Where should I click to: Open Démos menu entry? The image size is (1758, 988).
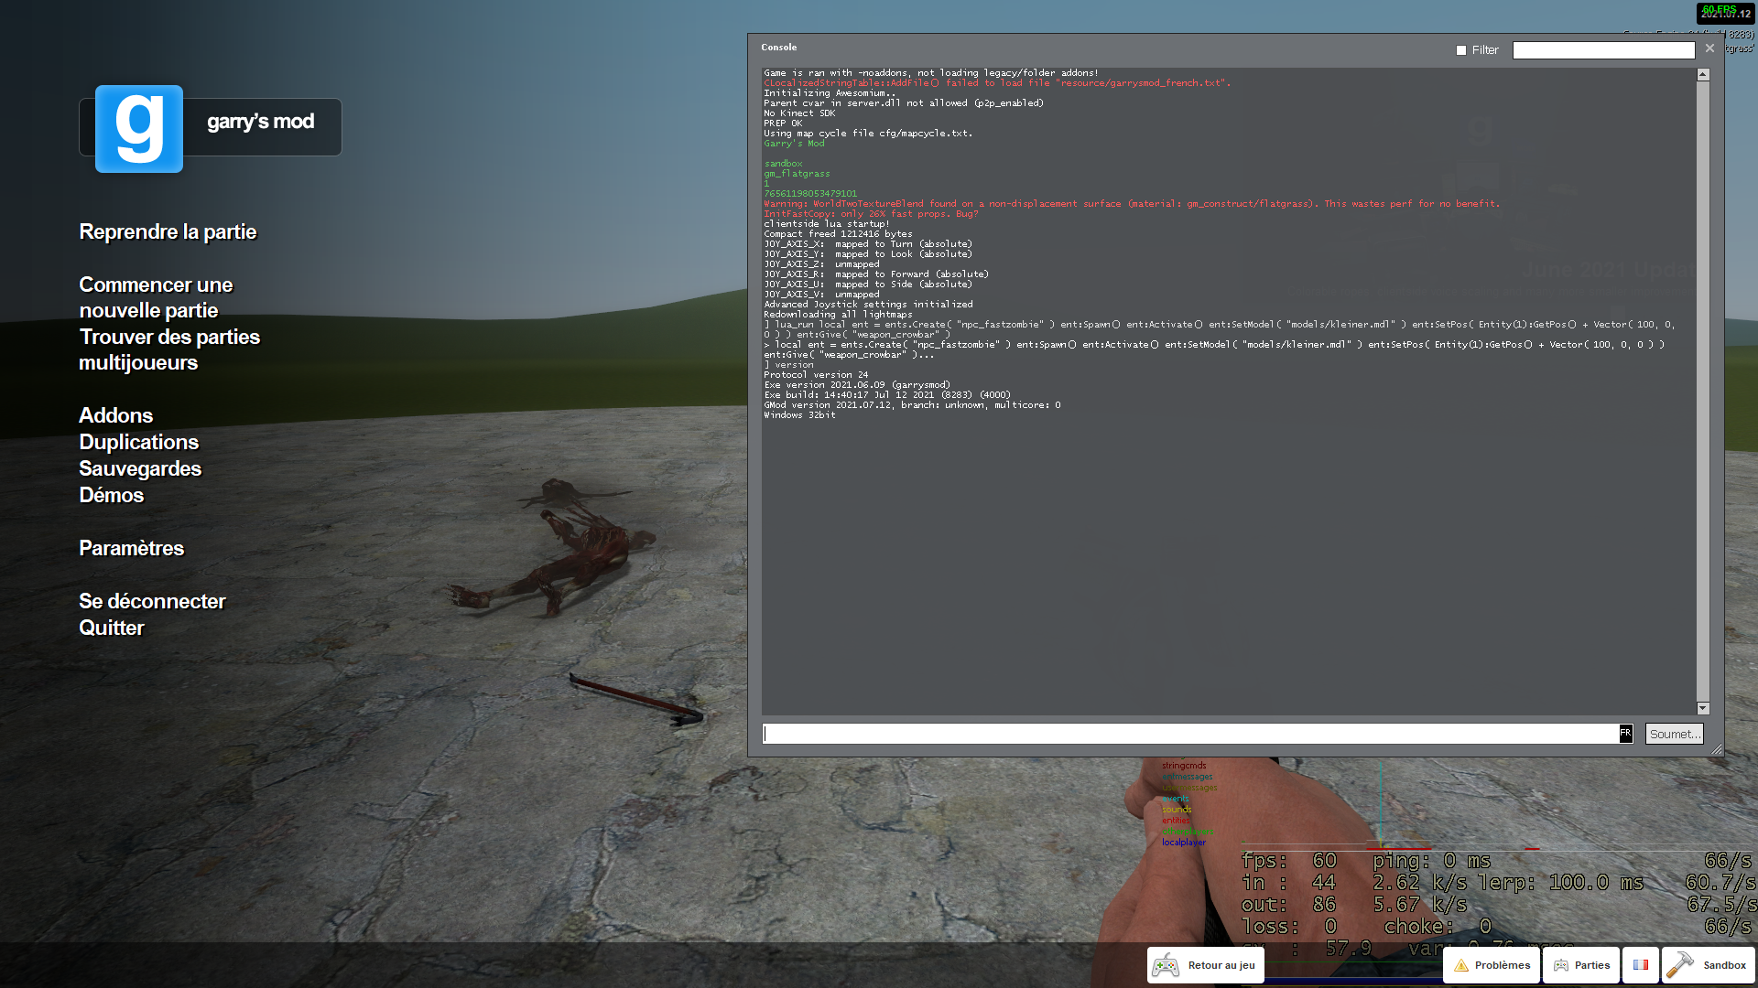(111, 496)
